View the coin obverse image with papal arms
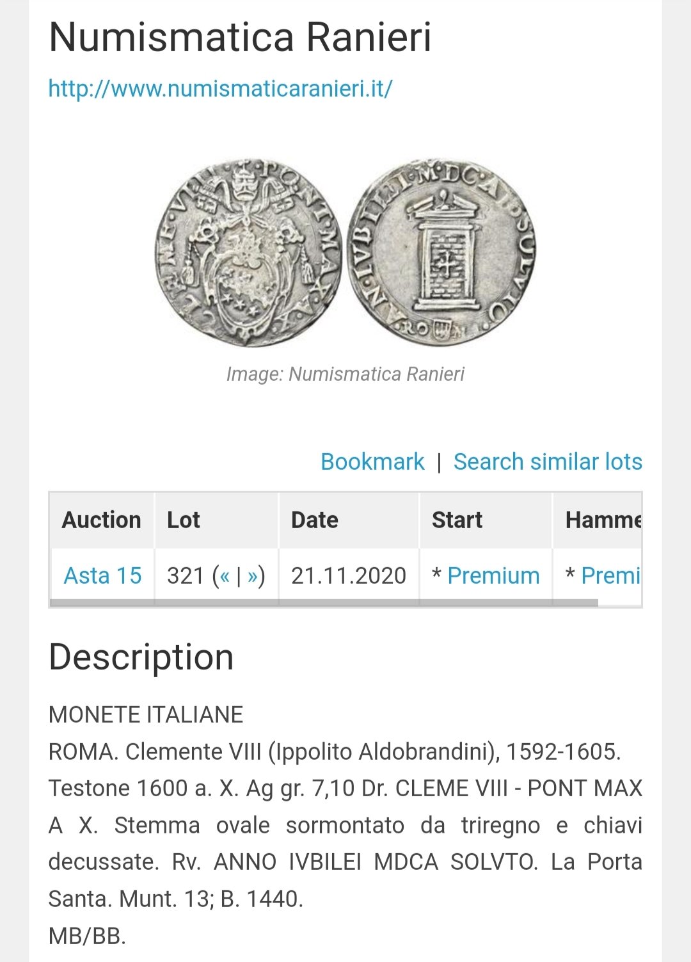Screen dimensions: 691x962 pos(248,252)
